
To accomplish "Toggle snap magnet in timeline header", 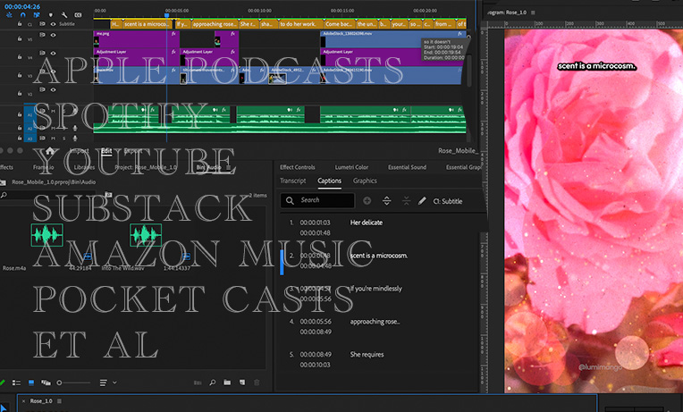I will (x=23, y=15).
